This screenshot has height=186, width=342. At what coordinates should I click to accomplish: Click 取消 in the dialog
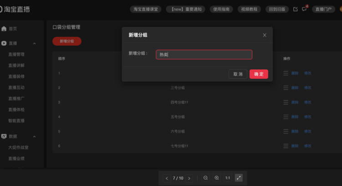(x=238, y=74)
